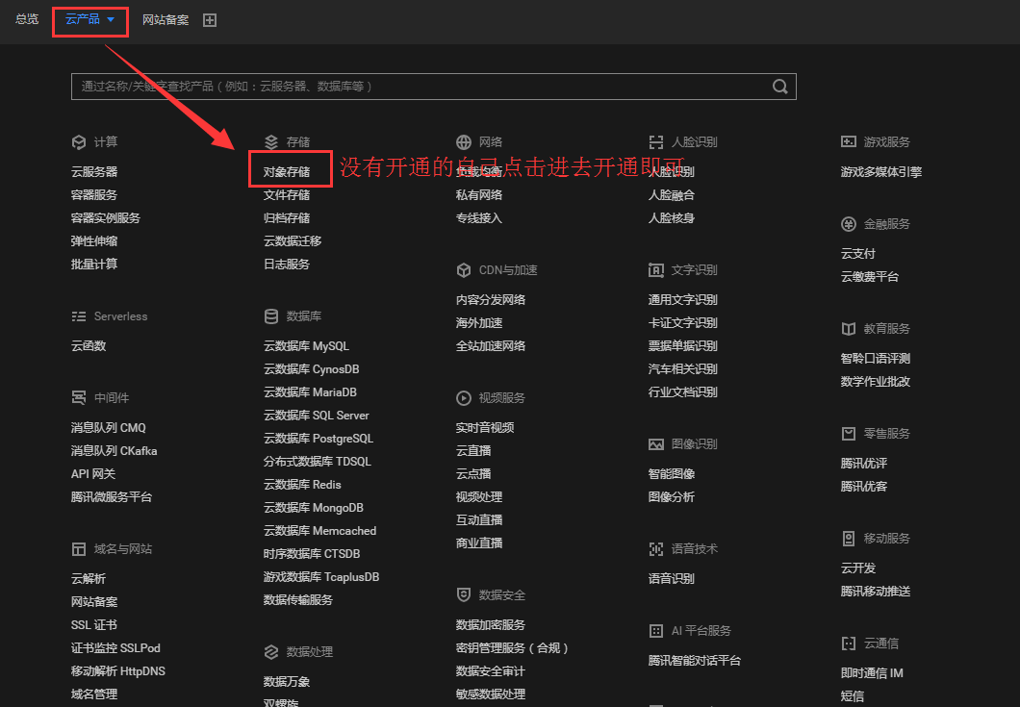Open 人脸融合 product
The image size is (1020, 707).
tap(672, 194)
